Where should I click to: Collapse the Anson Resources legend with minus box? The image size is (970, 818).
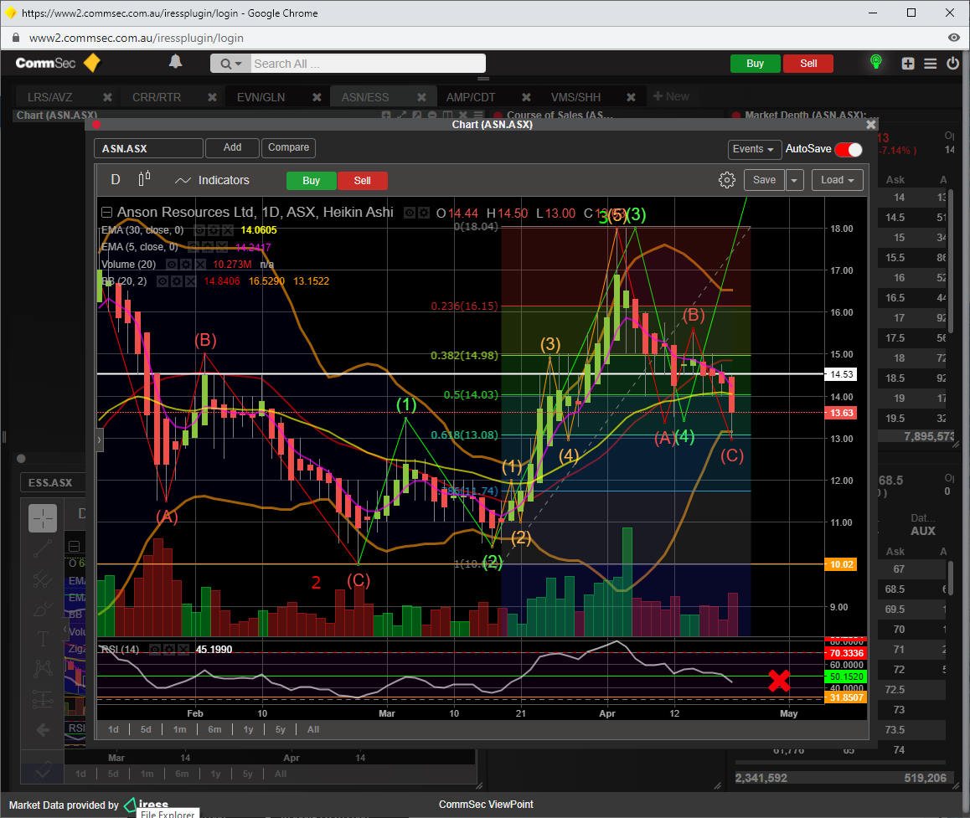pos(106,212)
